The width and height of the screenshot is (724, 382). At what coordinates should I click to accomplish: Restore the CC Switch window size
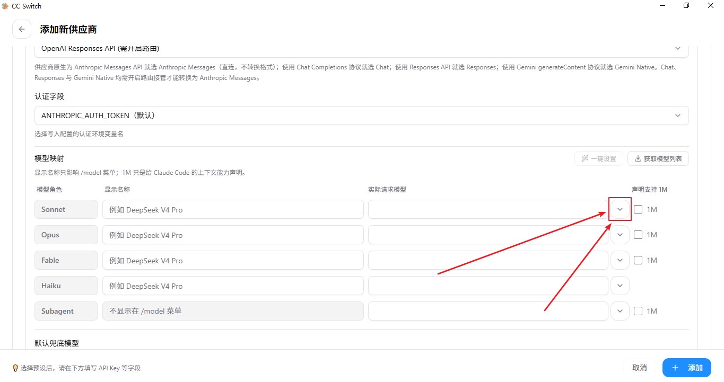pos(686,6)
